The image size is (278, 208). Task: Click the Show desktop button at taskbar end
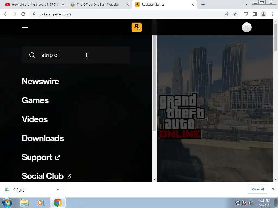pyautogui.click(x=276, y=203)
